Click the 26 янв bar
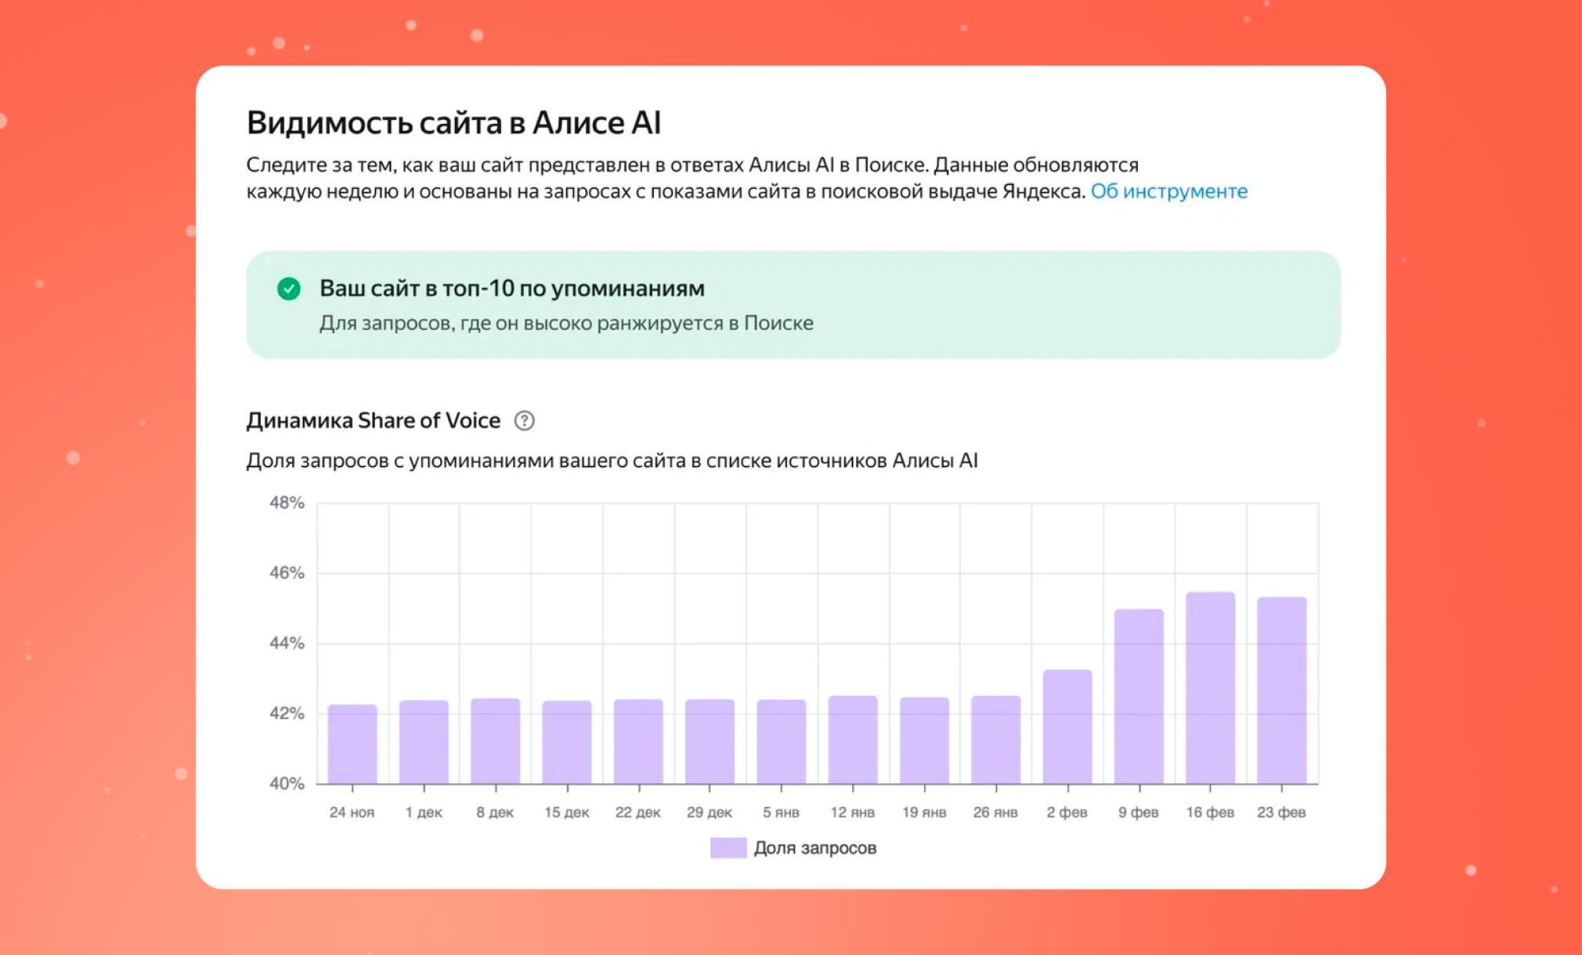Screen dimensions: 1582x955 tap(995, 740)
